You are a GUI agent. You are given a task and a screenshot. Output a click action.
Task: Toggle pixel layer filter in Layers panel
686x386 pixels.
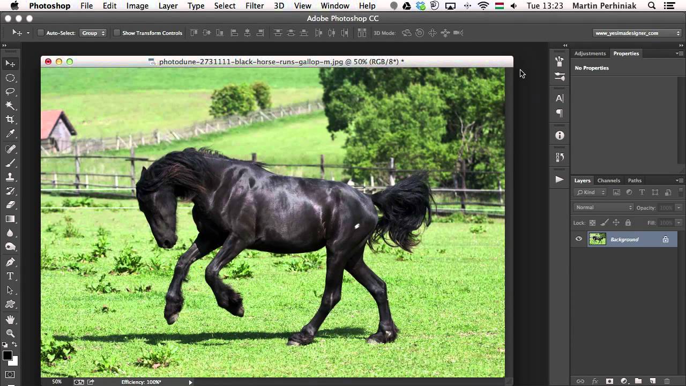pos(616,192)
